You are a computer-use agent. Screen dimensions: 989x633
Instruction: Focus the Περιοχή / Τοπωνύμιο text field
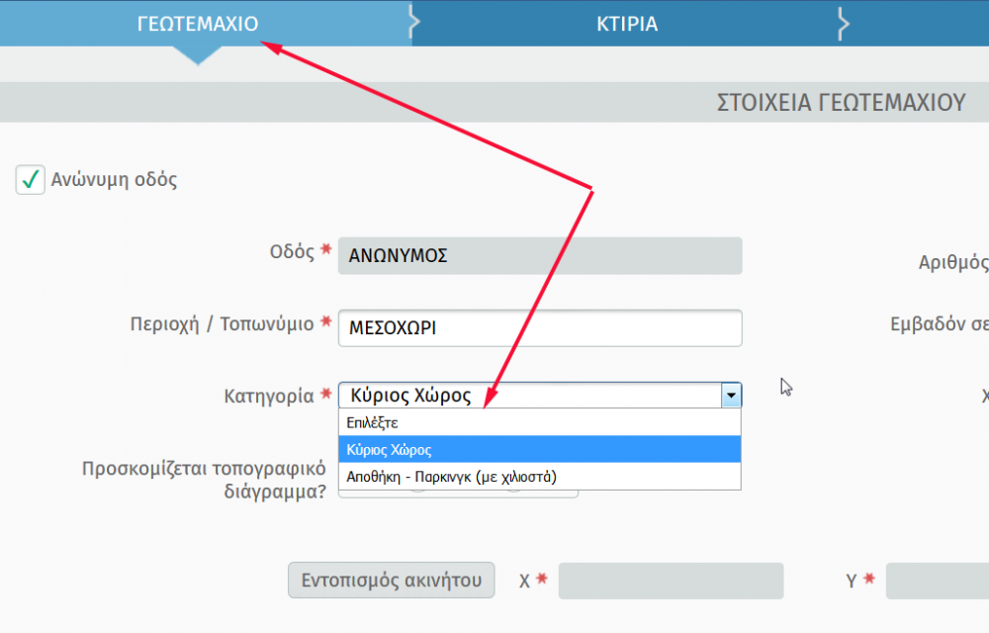point(540,328)
